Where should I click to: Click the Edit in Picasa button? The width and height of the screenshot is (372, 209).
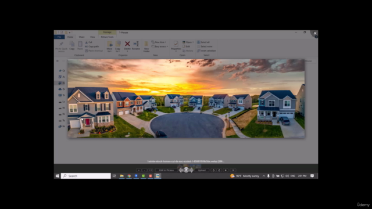166,170
